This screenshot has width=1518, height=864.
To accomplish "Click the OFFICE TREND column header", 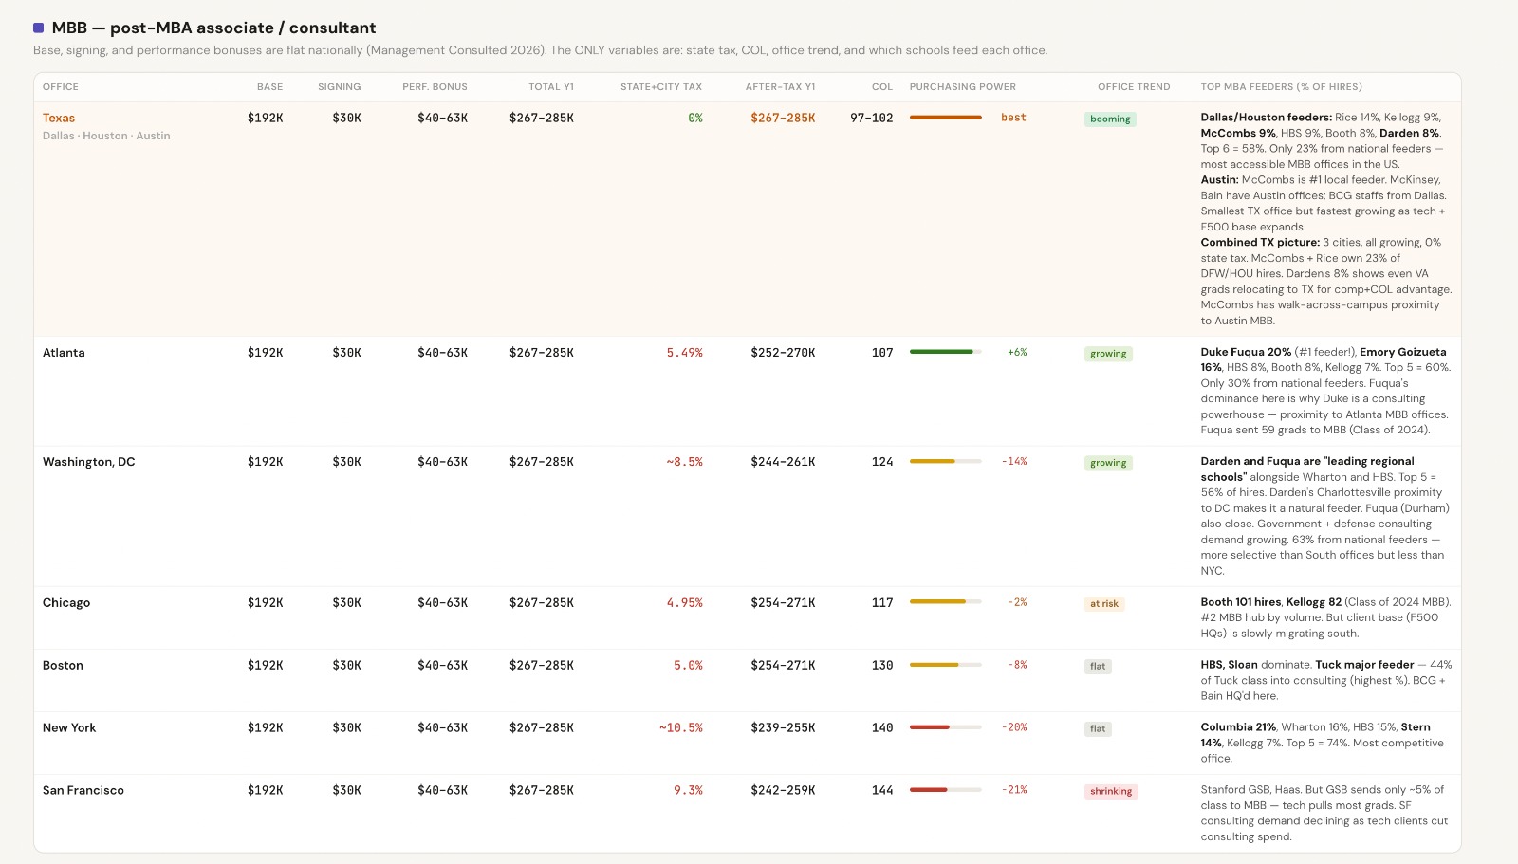I will (1134, 87).
